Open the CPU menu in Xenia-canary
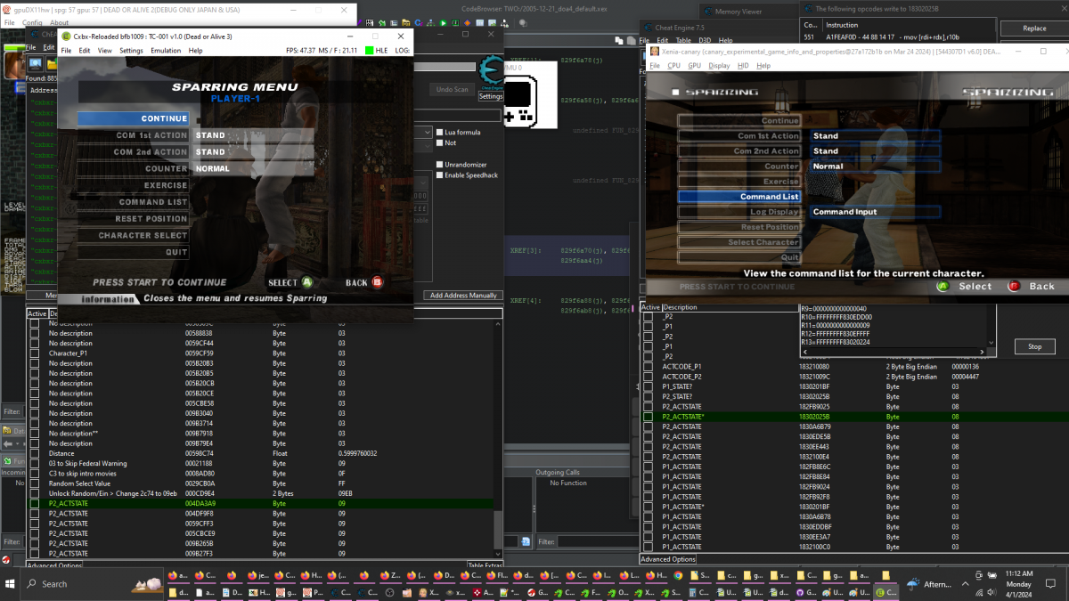The width and height of the screenshot is (1069, 601). click(674, 65)
